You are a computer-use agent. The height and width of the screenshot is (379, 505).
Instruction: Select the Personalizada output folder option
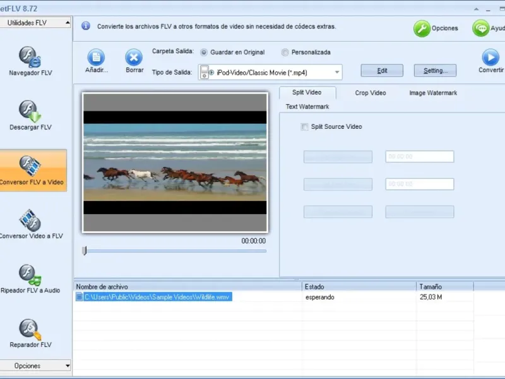pos(285,52)
